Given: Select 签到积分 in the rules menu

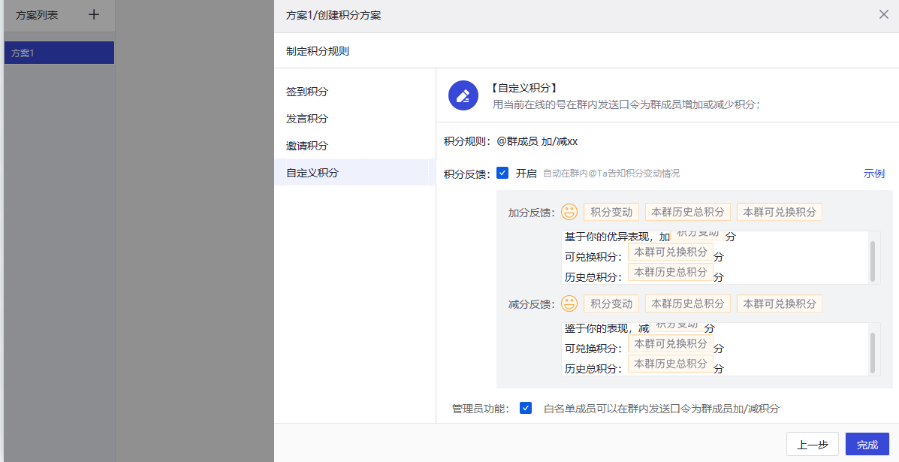Looking at the screenshot, I should click(307, 92).
